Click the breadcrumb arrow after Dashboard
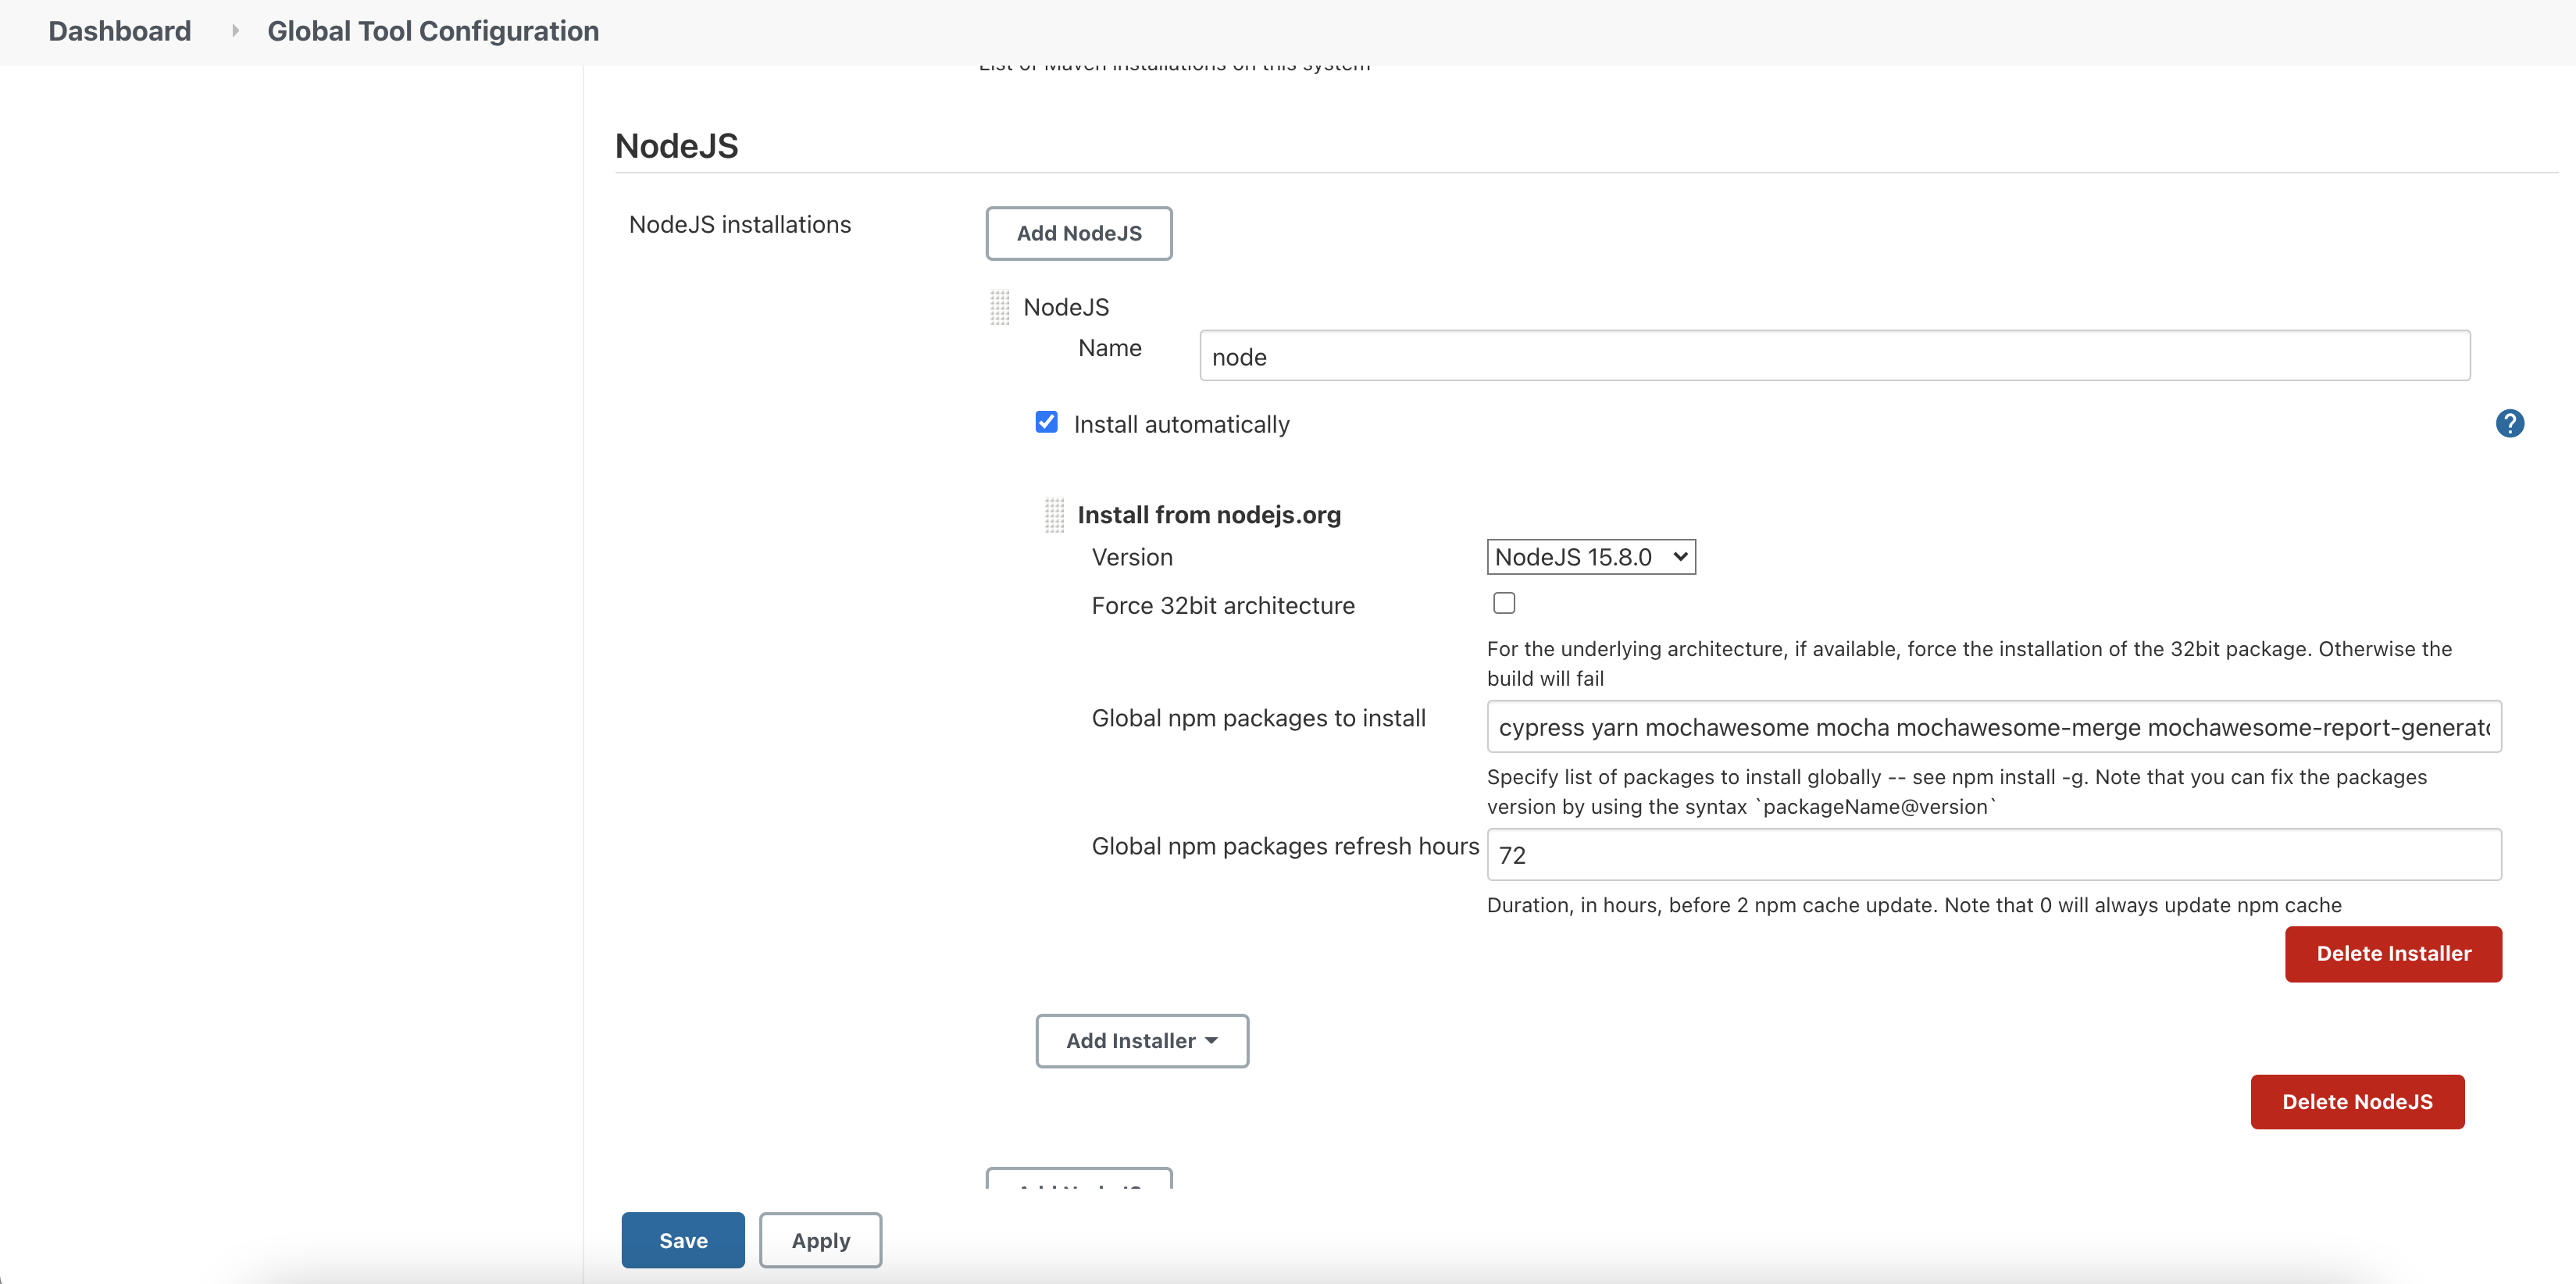The width and height of the screenshot is (2576, 1284). pyautogui.click(x=235, y=31)
